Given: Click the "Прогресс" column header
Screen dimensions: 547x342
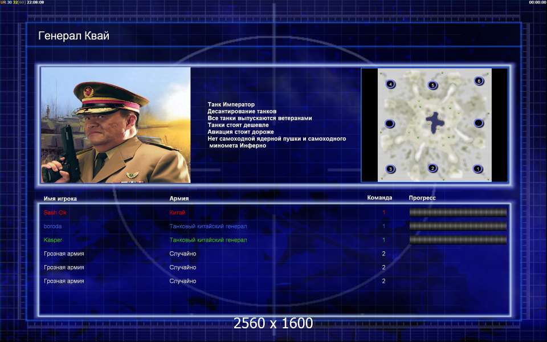Looking at the screenshot, I should 422,198.
